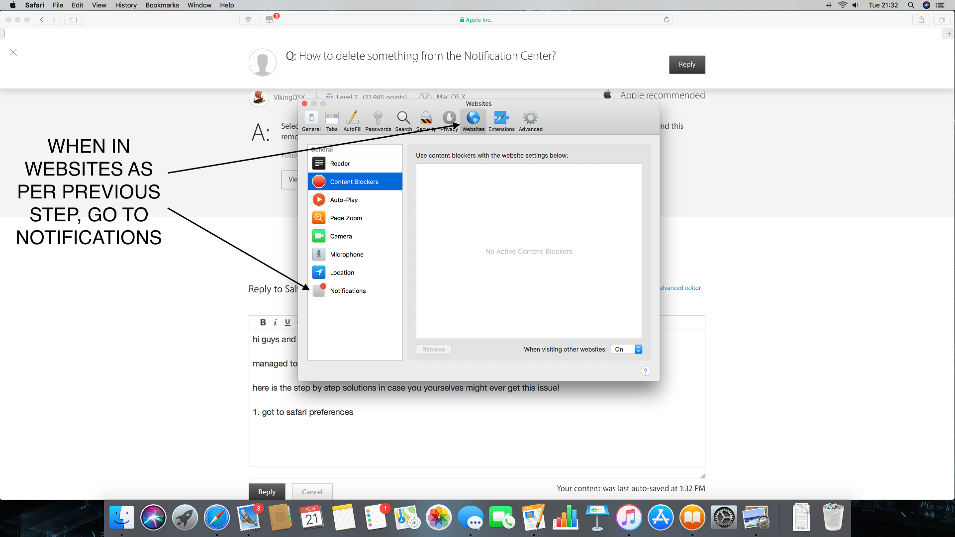Open the History menu
This screenshot has width=955, height=537.
click(x=125, y=5)
